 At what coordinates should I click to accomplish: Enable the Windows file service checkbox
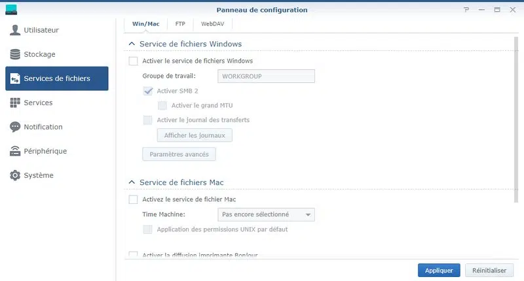(134, 61)
